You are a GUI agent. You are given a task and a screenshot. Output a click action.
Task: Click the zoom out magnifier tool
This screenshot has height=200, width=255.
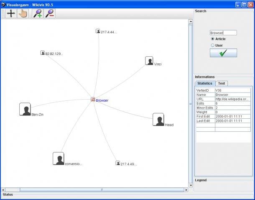(x=50, y=13)
